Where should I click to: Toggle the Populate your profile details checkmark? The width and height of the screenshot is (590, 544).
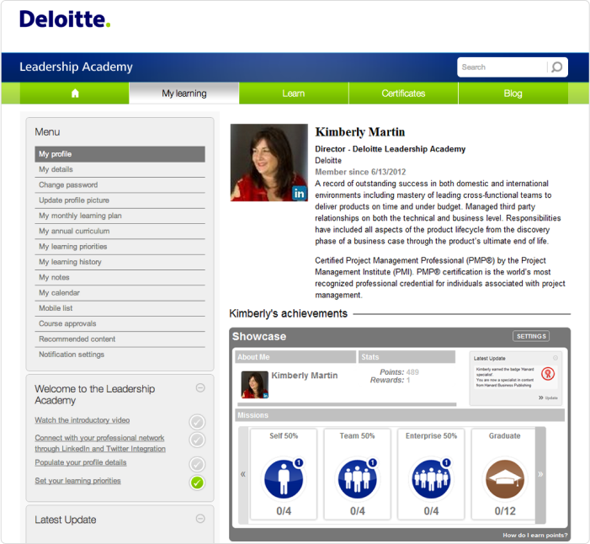click(197, 464)
